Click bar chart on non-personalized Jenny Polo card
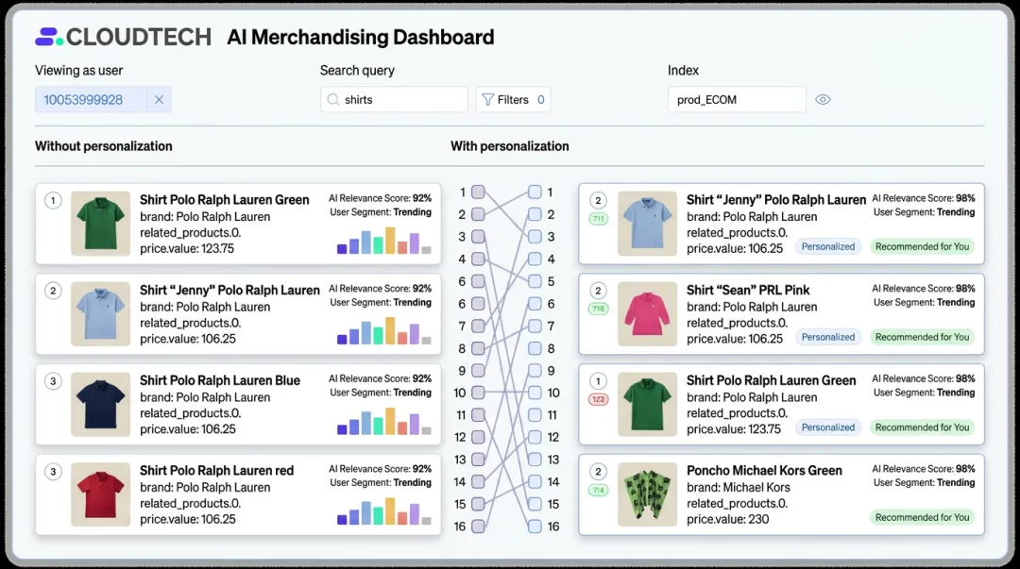Viewport: 1020px width, 569px height. pyautogui.click(x=383, y=330)
